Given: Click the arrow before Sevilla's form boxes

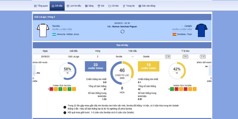Looking at the screenshot, I should (48, 89).
